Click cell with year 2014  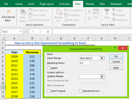click(x=14, y=79)
